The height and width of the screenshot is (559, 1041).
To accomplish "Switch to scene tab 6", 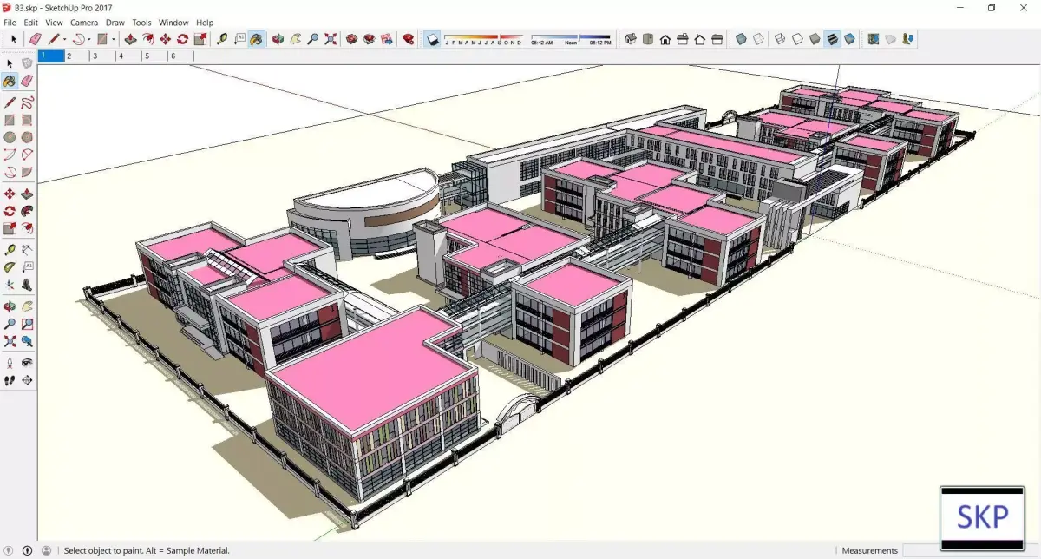I will 181,56.
